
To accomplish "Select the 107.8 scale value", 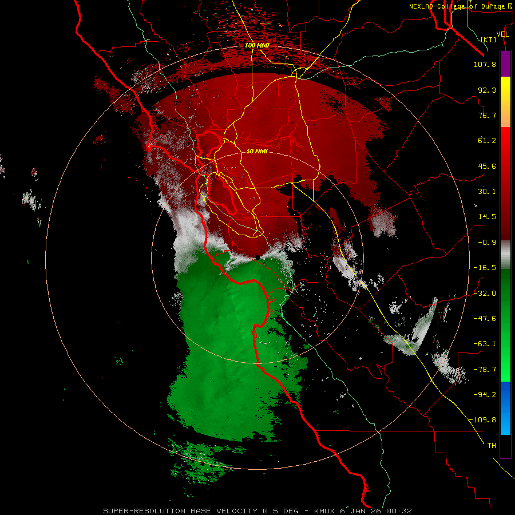I will [x=485, y=64].
